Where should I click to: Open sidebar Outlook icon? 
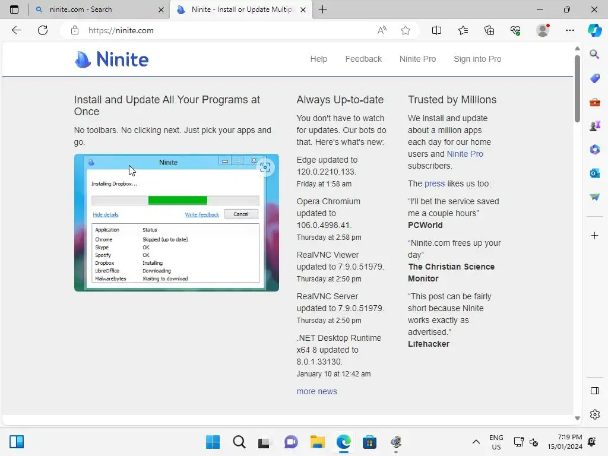tap(594, 173)
